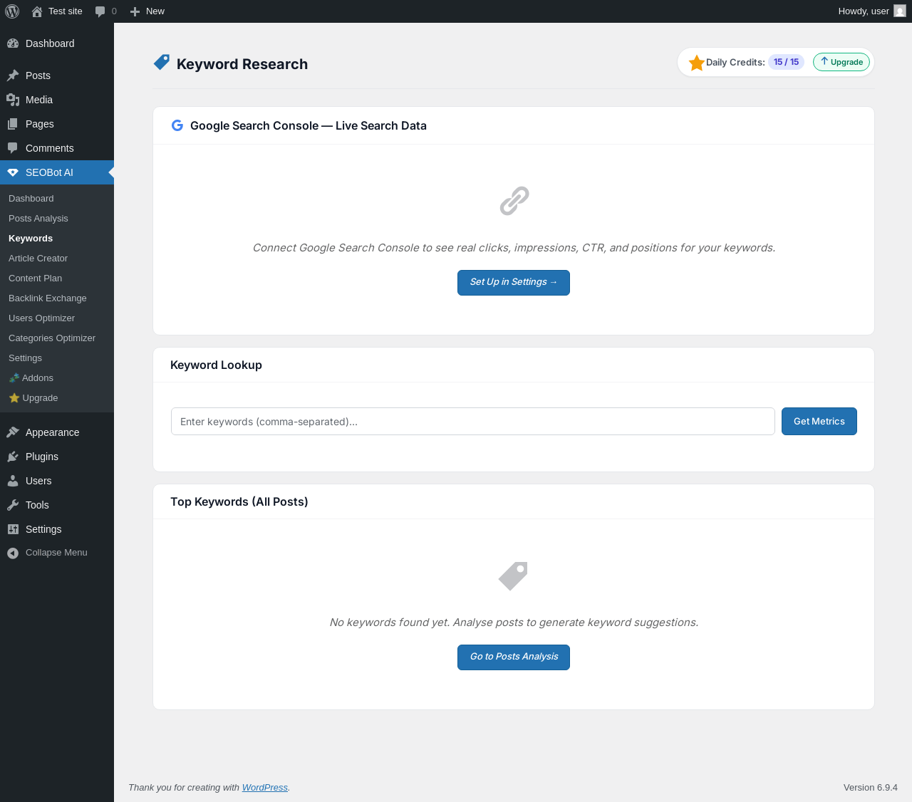Screen dimensions: 912x802
Task: Click the plus icon beside New
Action: 135,11
